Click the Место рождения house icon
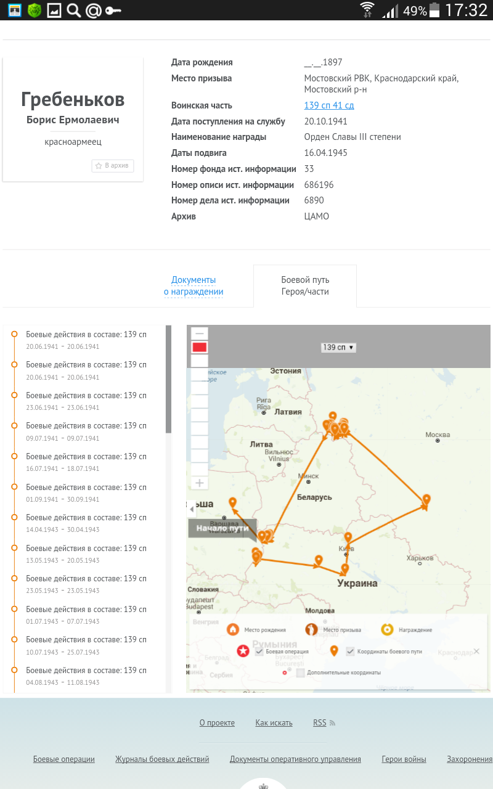Screen dimensions: 493x789 click(x=233, y=629)
